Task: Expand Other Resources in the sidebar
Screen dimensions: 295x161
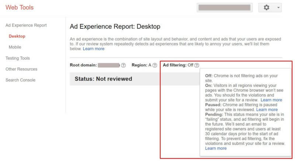Action: tap(21, 69)
